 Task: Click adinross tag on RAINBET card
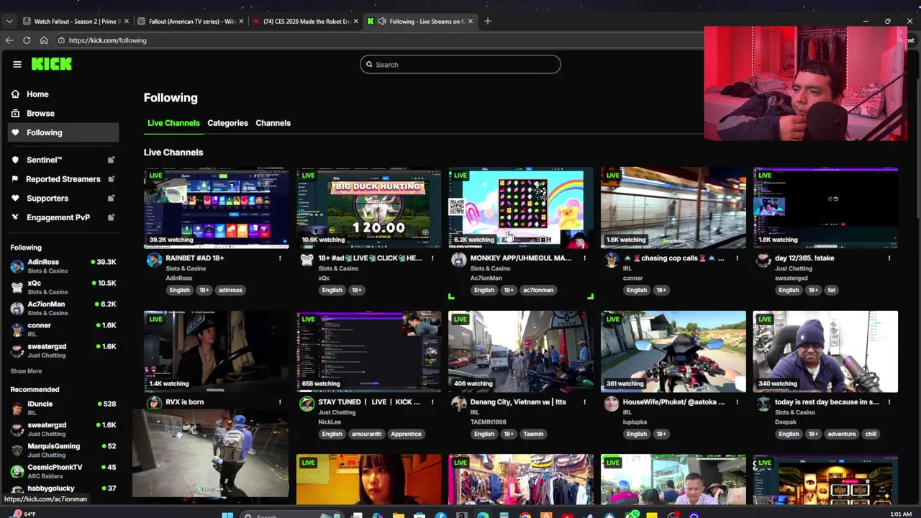(230, 290)
